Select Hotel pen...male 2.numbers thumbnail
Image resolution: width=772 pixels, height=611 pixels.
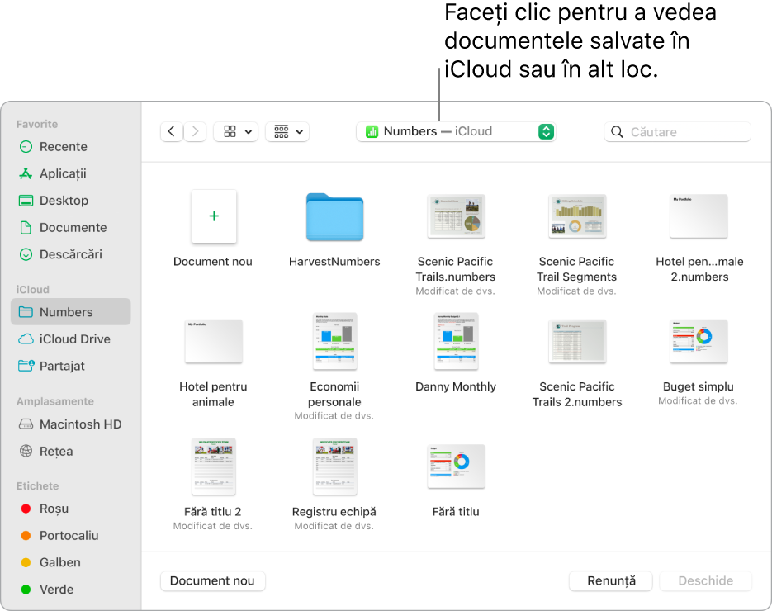(x=699, y=216)
